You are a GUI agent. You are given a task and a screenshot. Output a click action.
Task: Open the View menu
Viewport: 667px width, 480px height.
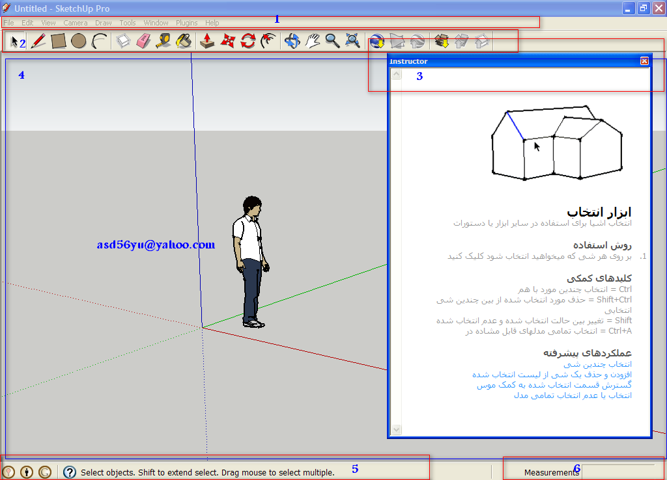pyautogui.click(x=48, y=23)
